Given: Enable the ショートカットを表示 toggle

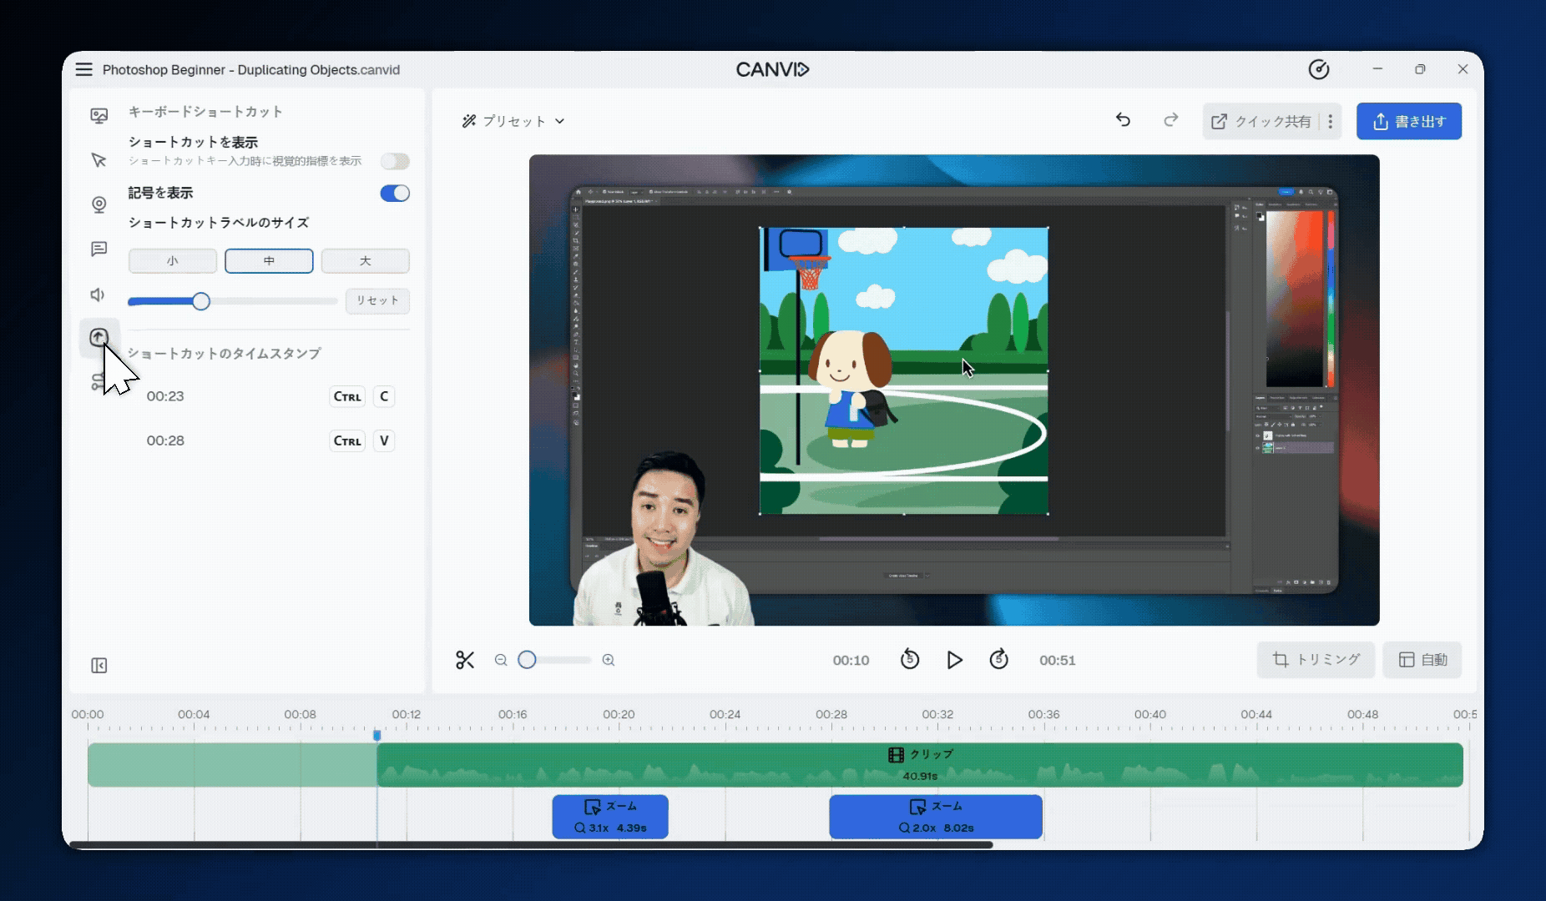Looking at the screenshot, I should (x=395, y=161).
